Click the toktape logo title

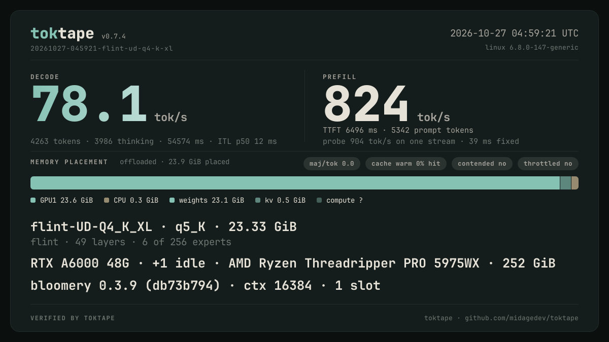tap(62, 33)
